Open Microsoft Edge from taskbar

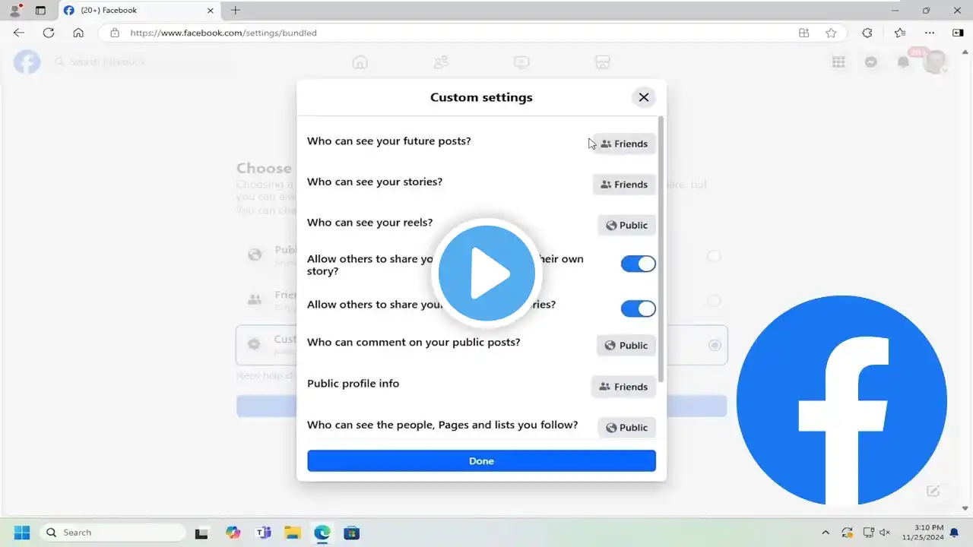tap(322, 533)
